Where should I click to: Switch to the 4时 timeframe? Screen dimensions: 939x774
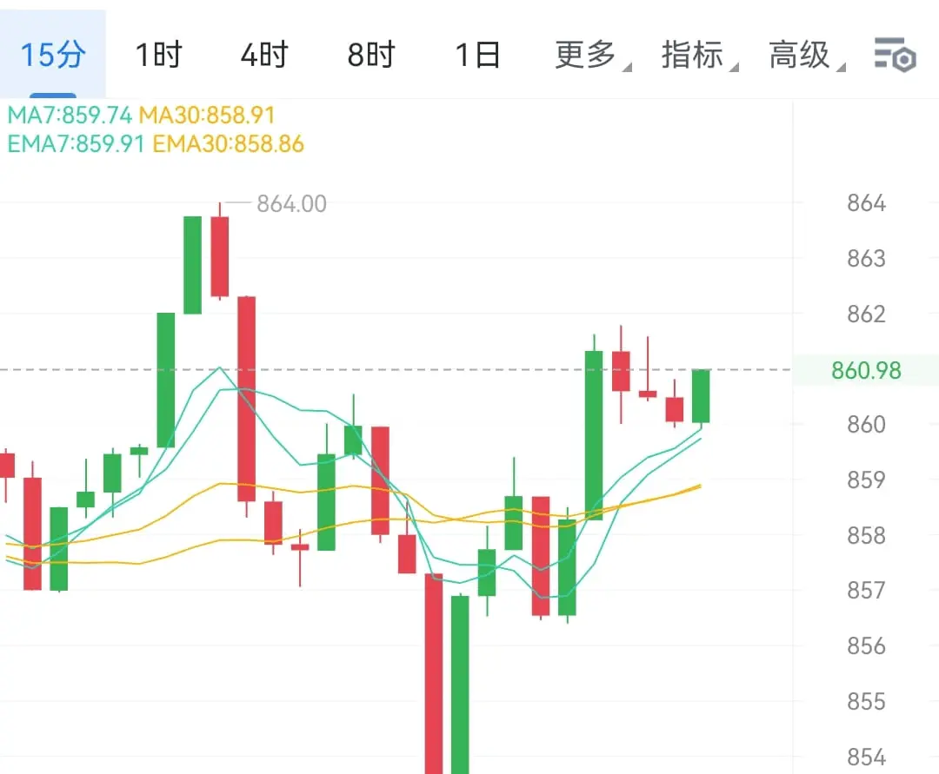[x=264, y=55]
